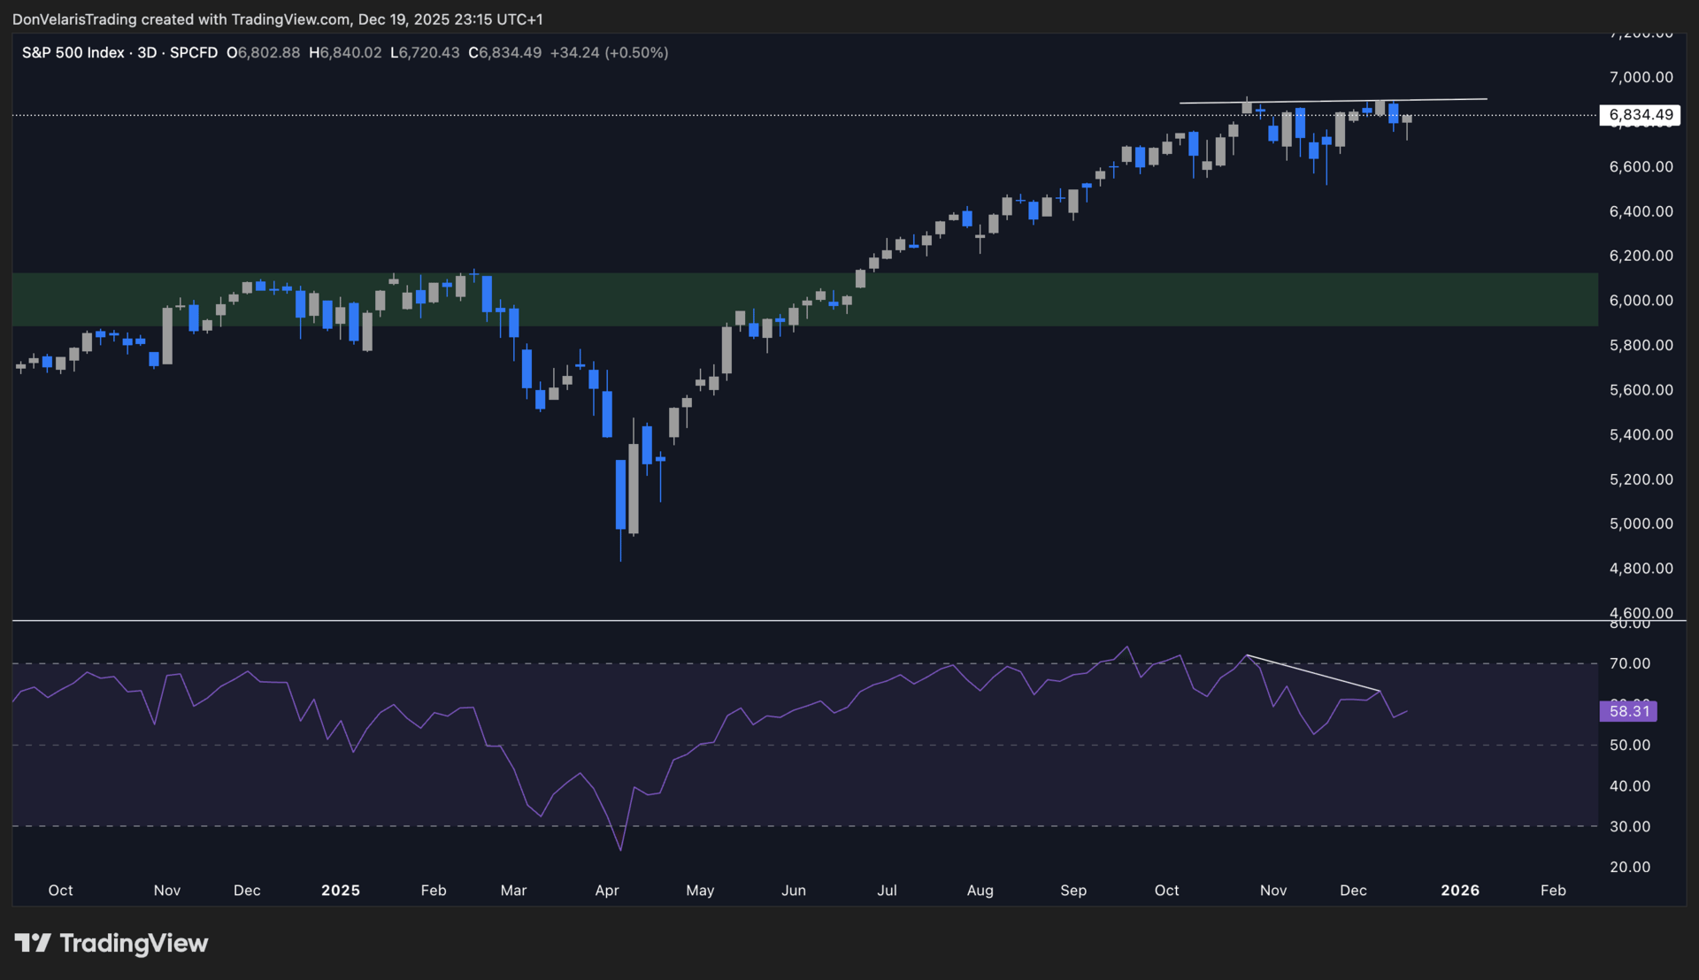
Task: Click the 2025 label on time axis
Action: pos(340,891)
